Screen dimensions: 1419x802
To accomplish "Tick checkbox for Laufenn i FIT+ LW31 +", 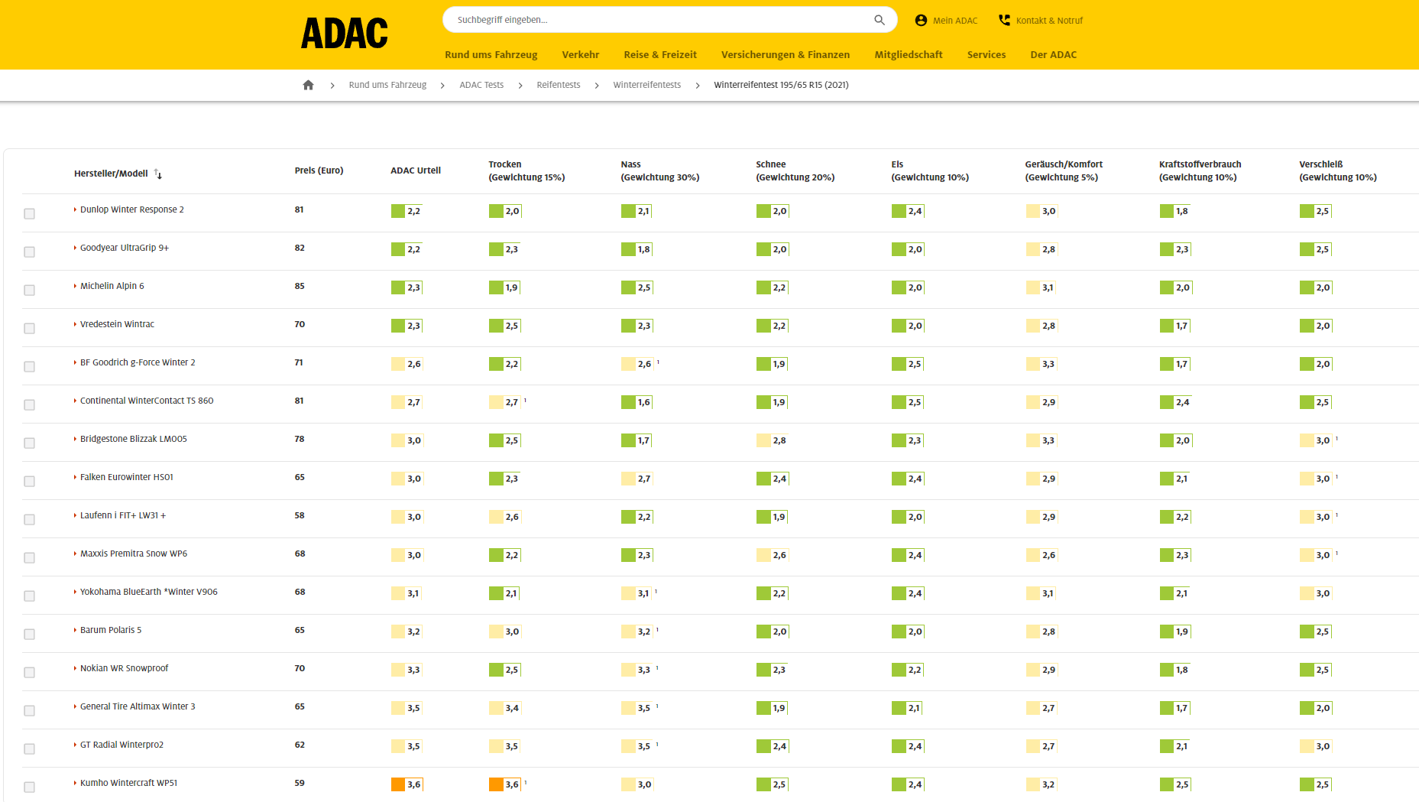I will pos(29,519).
